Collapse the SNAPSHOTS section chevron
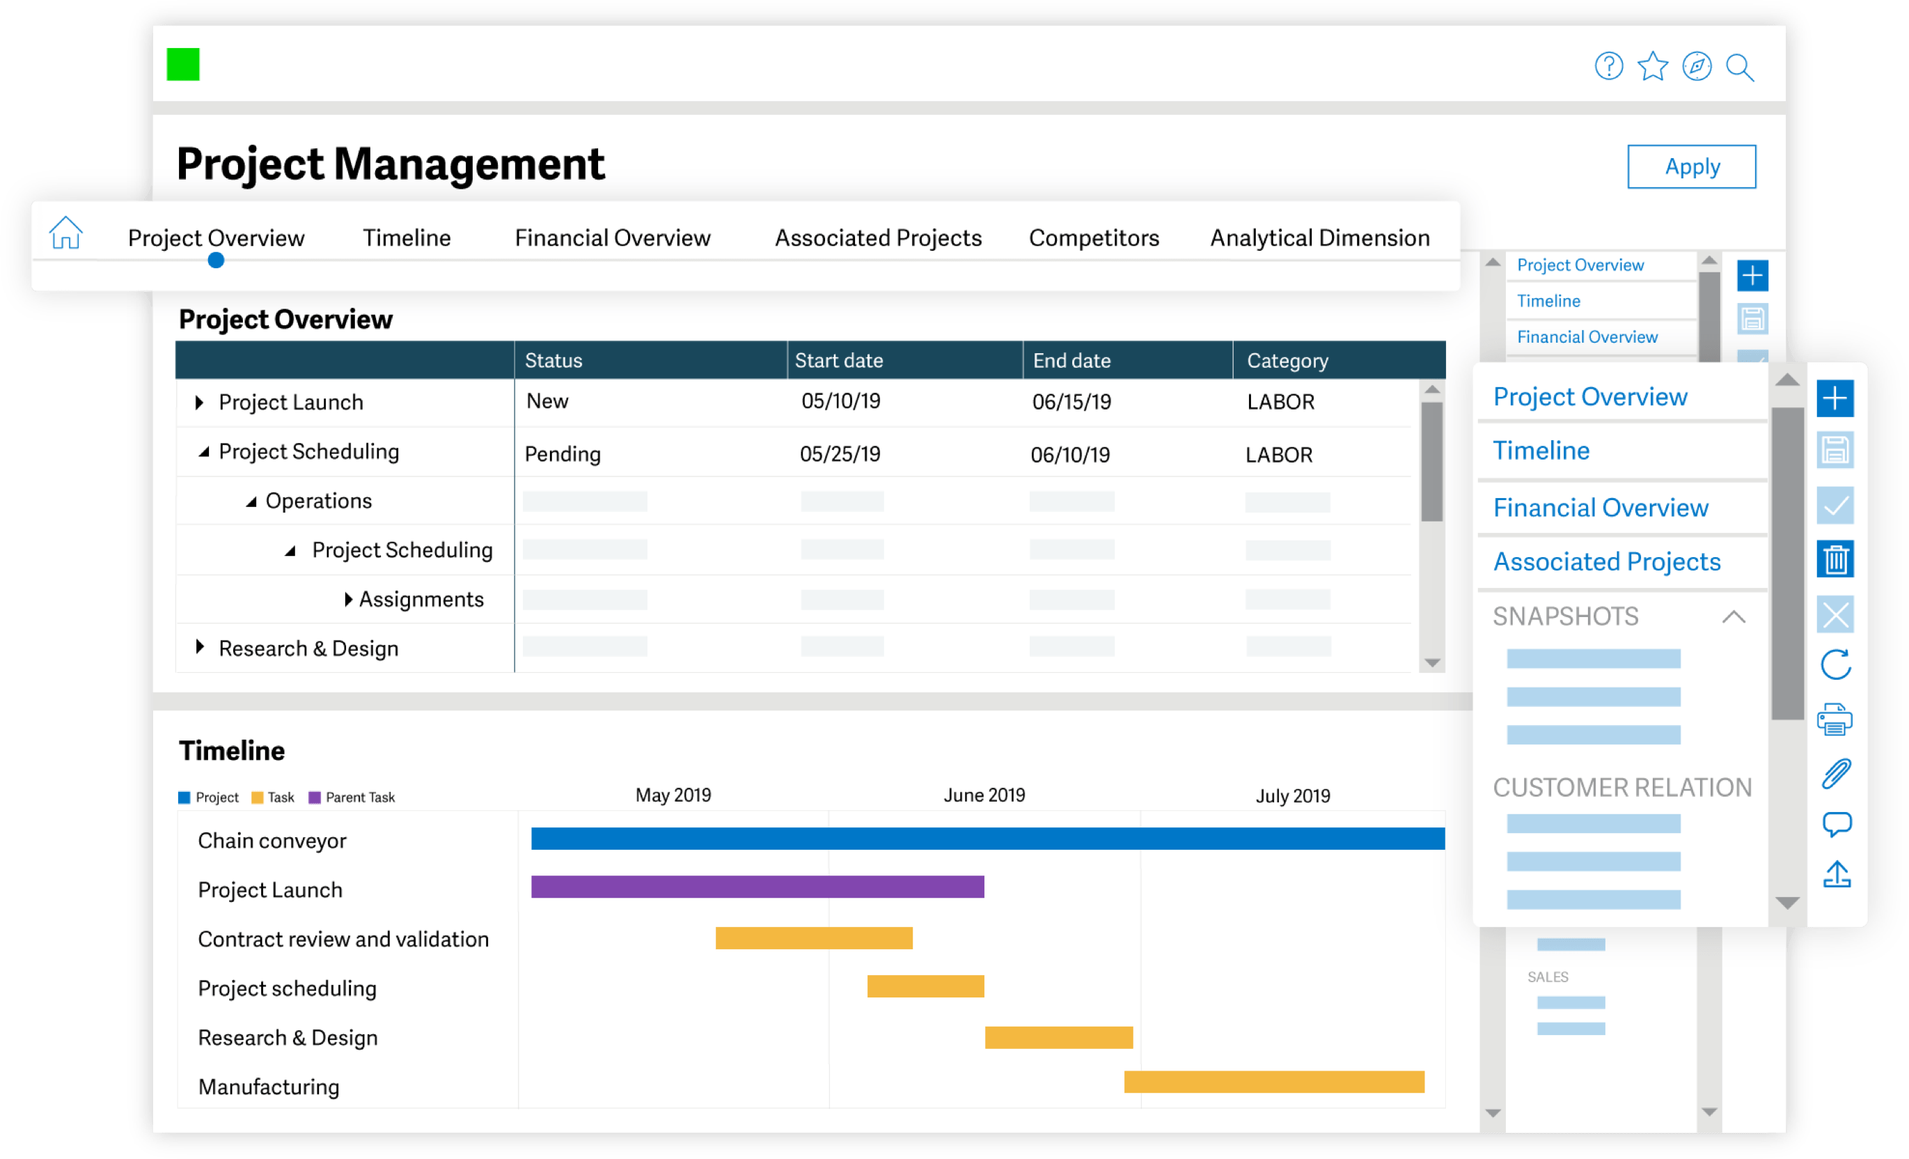Viewport: 1909px width, 1159px height. [1736, 617]
